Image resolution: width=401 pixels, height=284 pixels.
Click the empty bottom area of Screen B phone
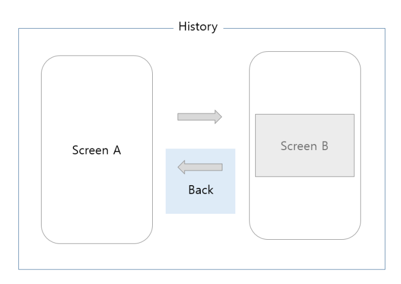tap(305, 208)
